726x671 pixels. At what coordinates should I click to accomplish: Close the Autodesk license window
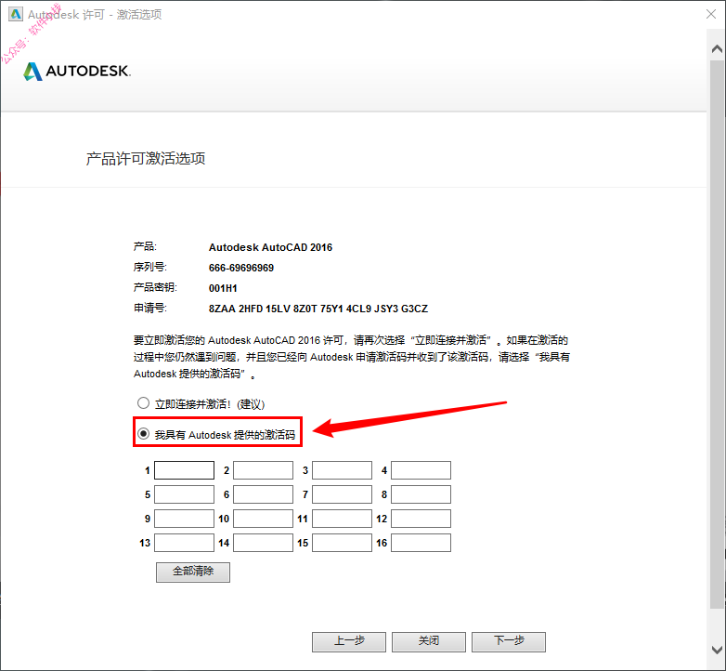click(x=711, y=14)
